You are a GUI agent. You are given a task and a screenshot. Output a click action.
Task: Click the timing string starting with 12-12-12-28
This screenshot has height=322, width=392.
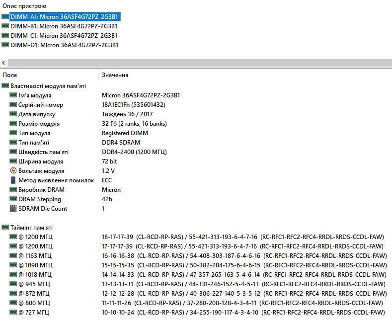click(244, 294)
